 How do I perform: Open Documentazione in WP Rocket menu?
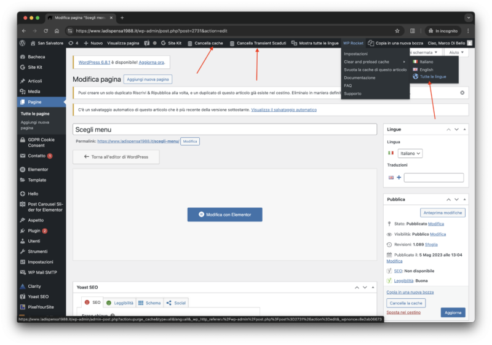click(360, 77)
